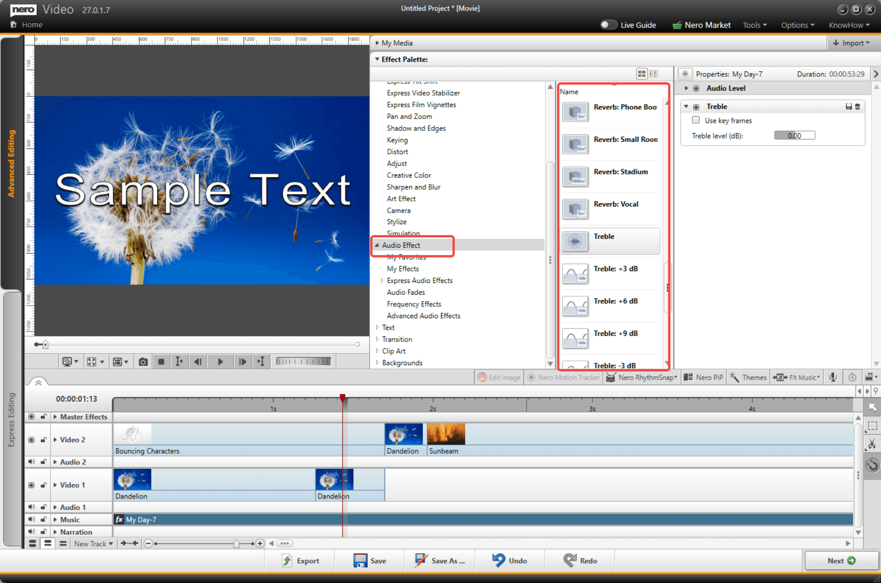Click the microphone record narration icon
The height and width of the screenshot is (583, 881).
833,377
